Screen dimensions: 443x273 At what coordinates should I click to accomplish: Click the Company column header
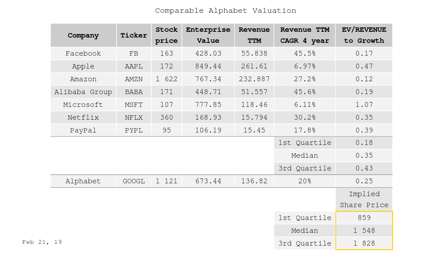coord(83,35)
